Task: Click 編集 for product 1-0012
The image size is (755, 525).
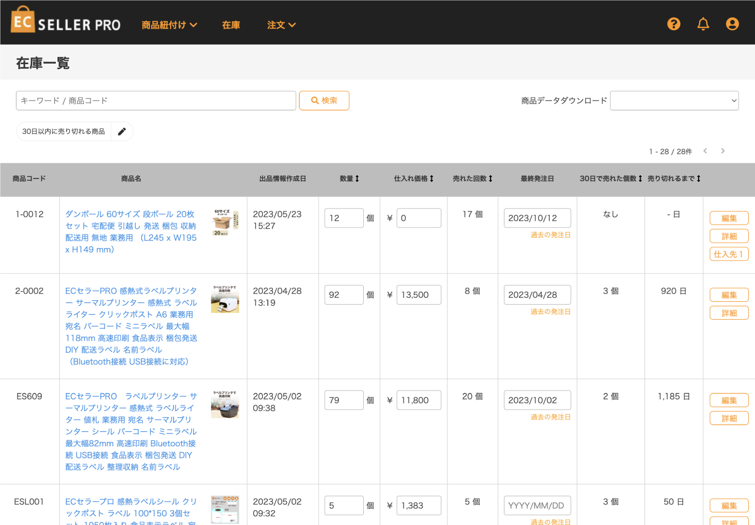Action: pyautogui.click(x=729, y=218)
